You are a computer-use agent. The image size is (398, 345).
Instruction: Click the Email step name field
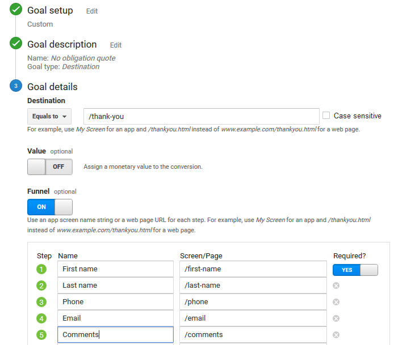115,318
